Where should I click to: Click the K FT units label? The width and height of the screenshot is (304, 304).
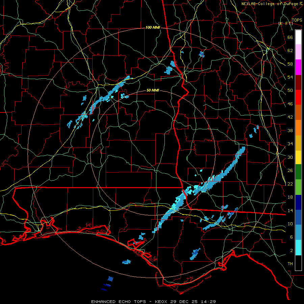point(285,24)
